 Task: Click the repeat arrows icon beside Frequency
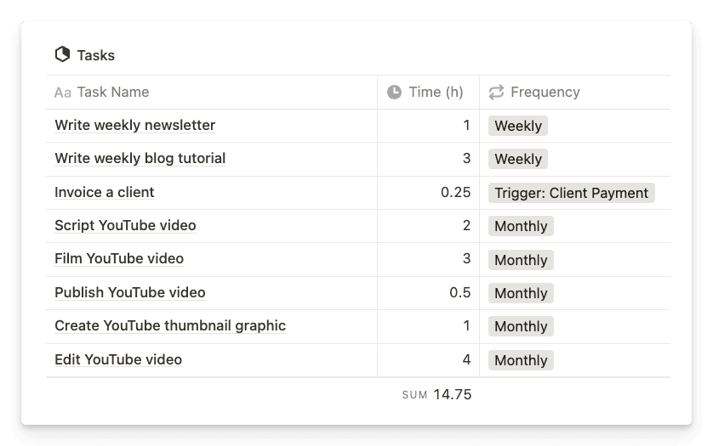[x=496, y=92]
